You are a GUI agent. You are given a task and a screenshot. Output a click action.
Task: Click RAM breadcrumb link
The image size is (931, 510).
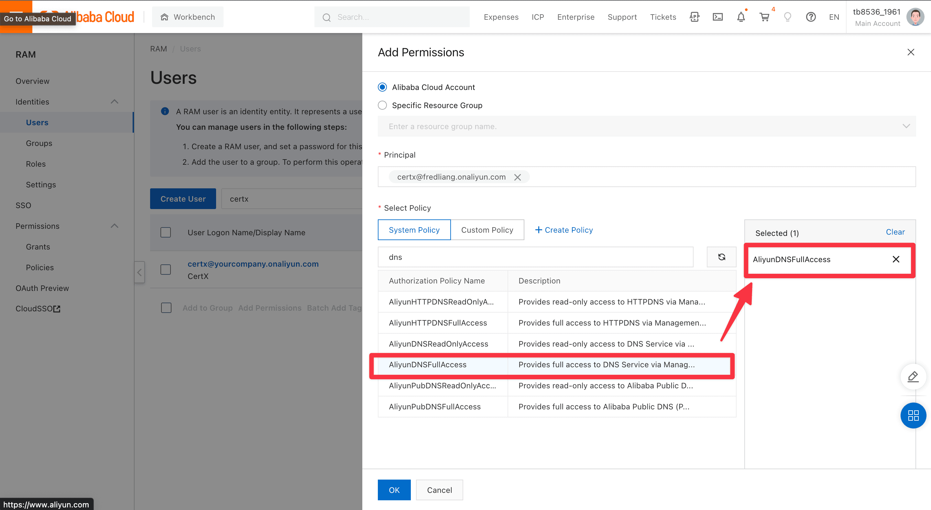[x=158, y=49]
